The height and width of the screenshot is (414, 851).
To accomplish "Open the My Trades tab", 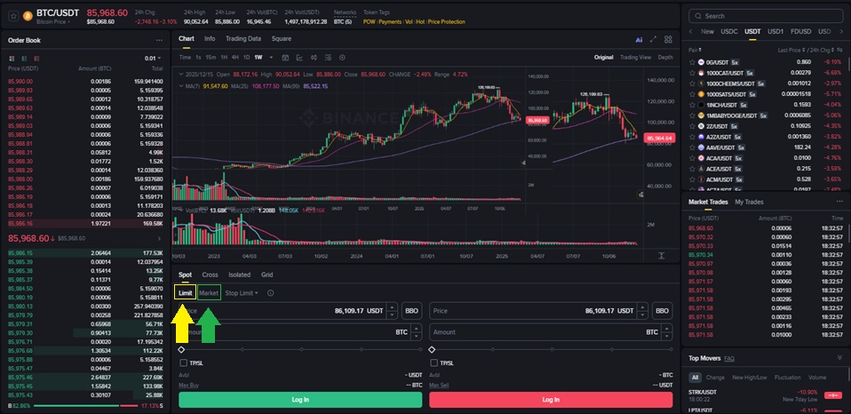I will pos(749,202).
